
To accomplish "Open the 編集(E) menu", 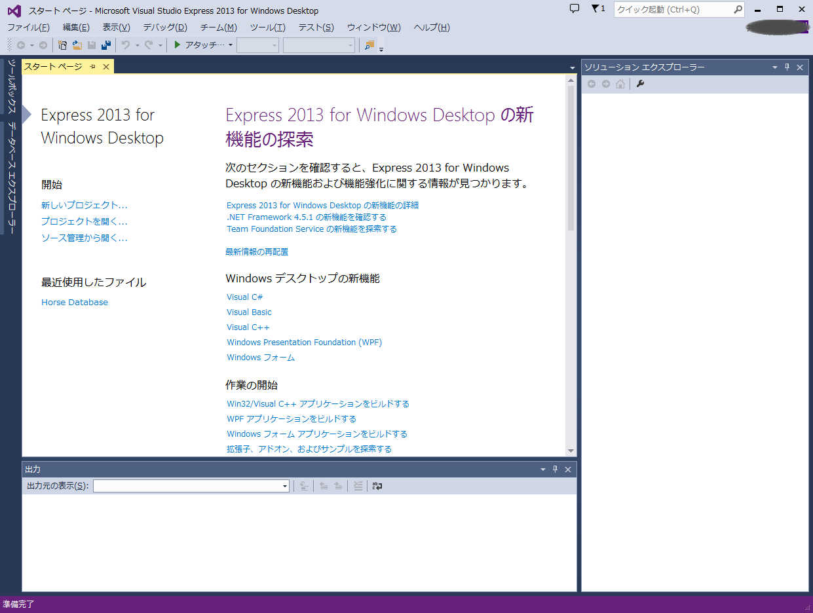I will coord(76,28).
